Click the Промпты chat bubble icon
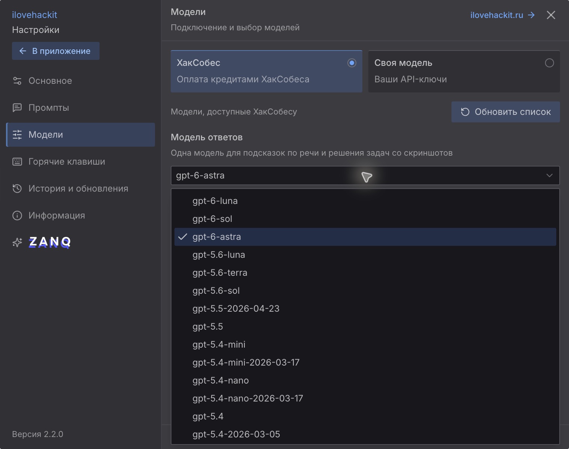The image size is (569, 449). 17,108
